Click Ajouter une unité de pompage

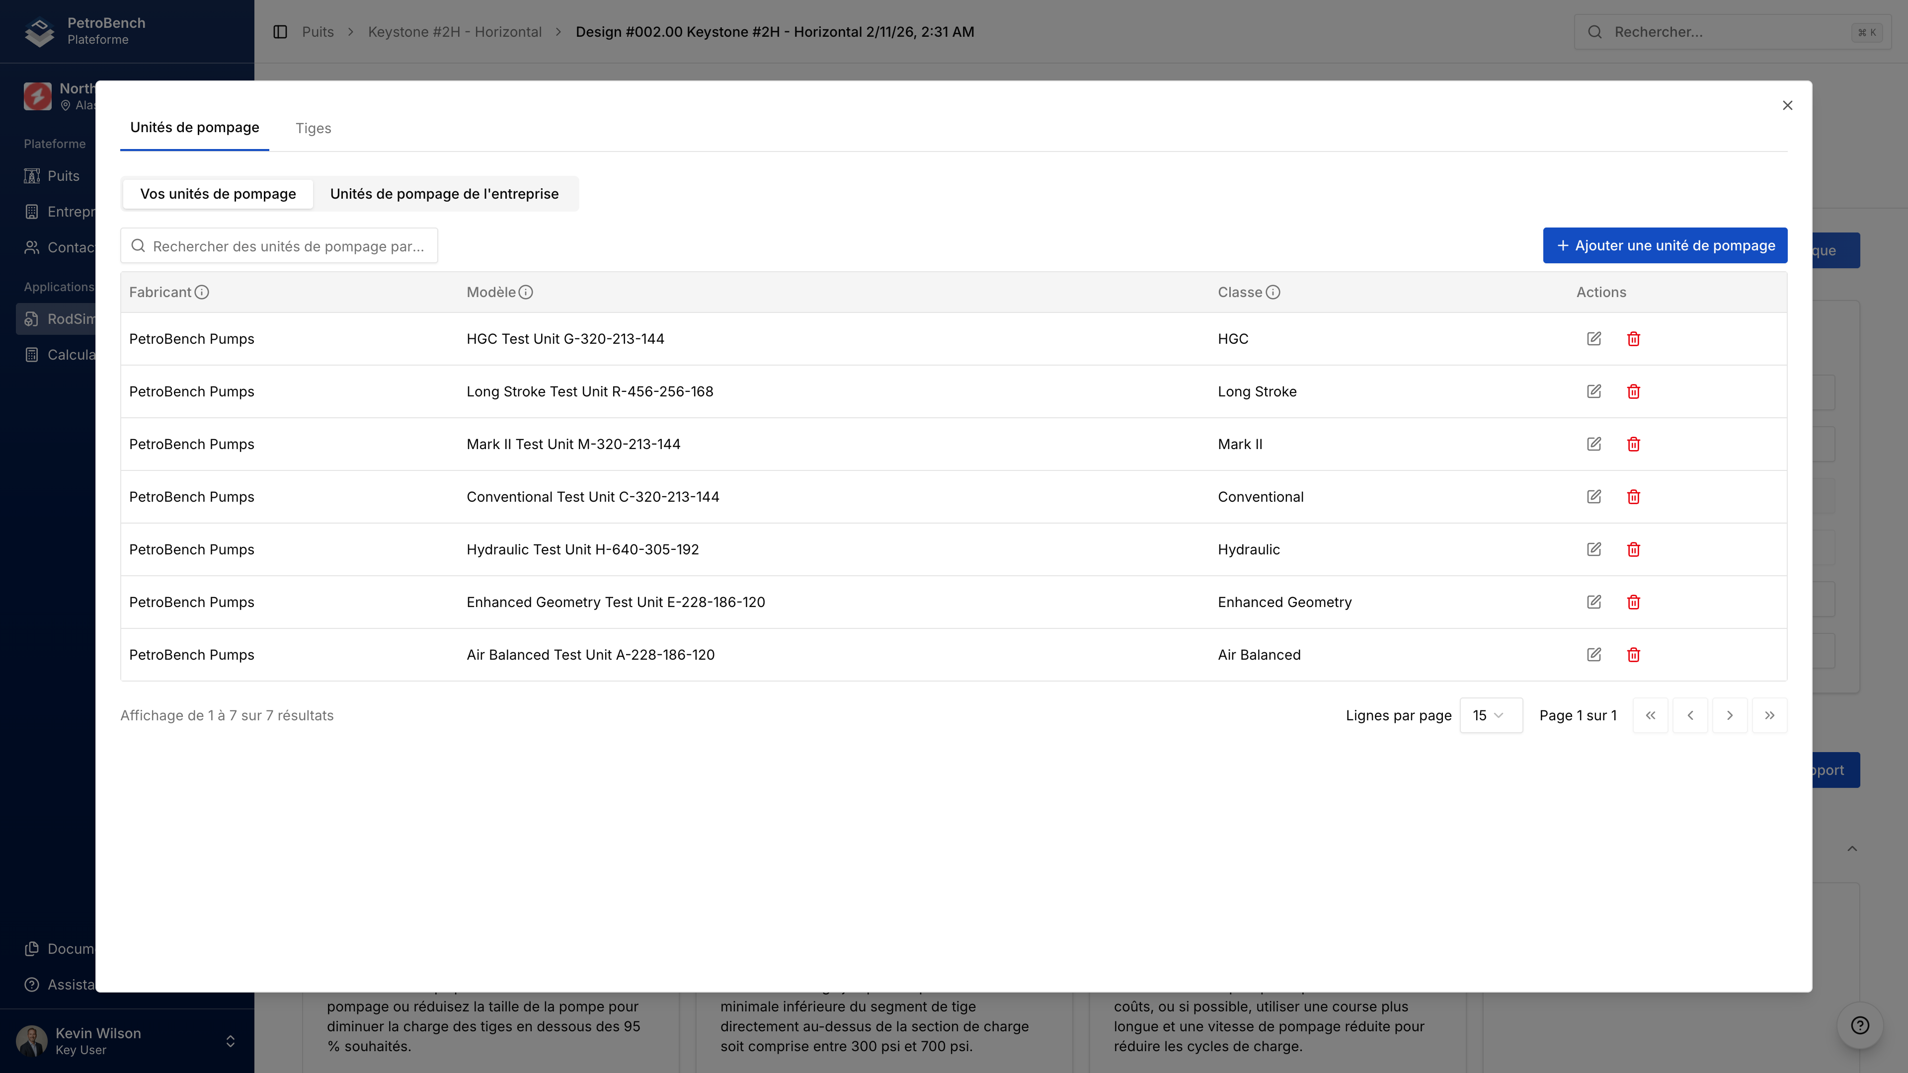(1665, 245)
